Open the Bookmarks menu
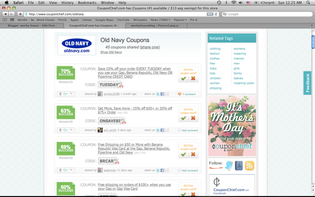 click(x=87, y=2)
